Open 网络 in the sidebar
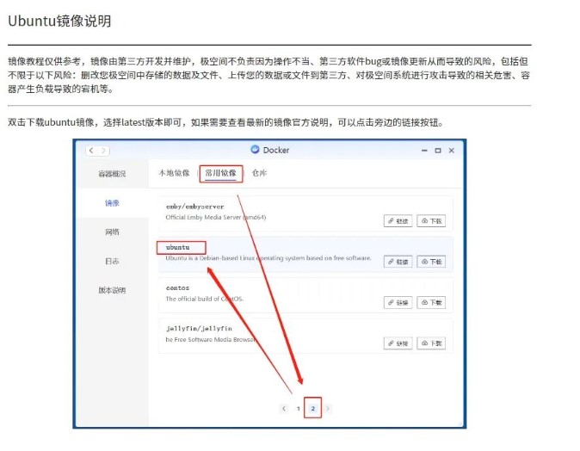 pyautogui.click(x=112, y=232)
